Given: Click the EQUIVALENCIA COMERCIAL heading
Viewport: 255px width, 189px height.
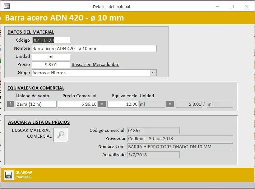Looking at the screenshot, I should click(36, 88).
